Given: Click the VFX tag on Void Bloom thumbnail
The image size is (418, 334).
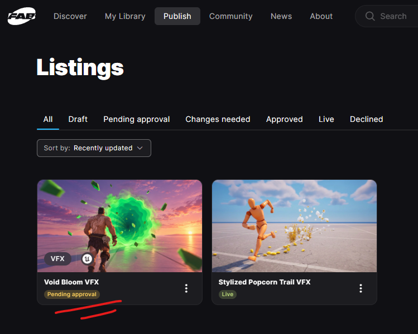Looking at the screenshot, I should tap(57, 258).
